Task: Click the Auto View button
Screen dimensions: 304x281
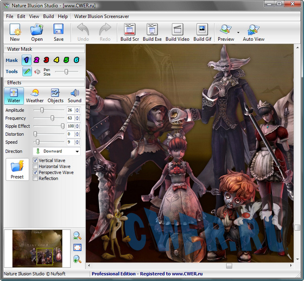Action: 254,32
